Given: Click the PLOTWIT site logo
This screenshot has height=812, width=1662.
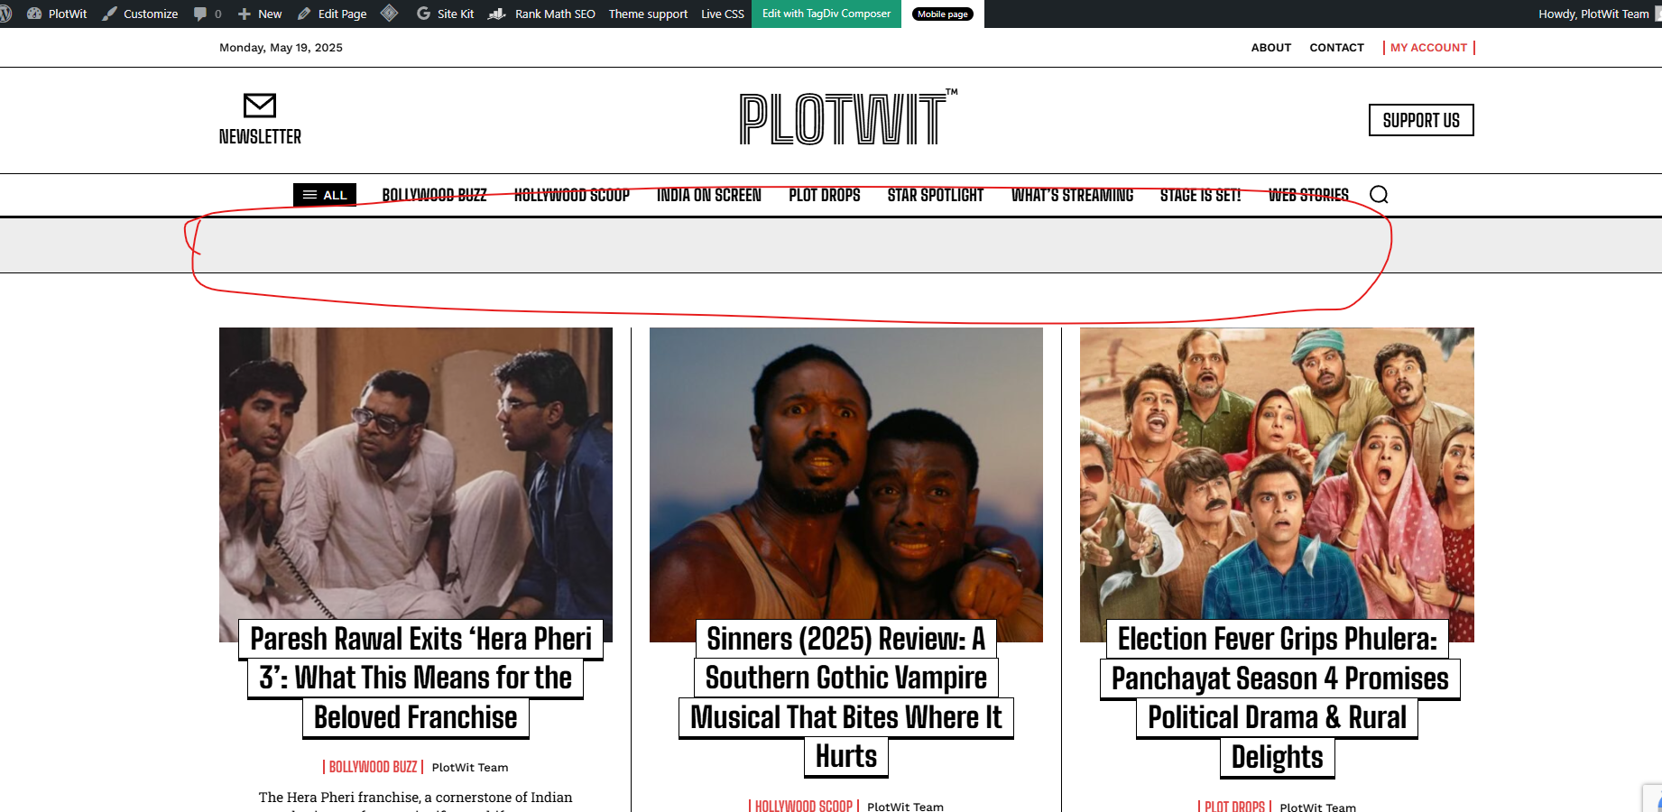Looking at the screenshot, I should 848,118.
